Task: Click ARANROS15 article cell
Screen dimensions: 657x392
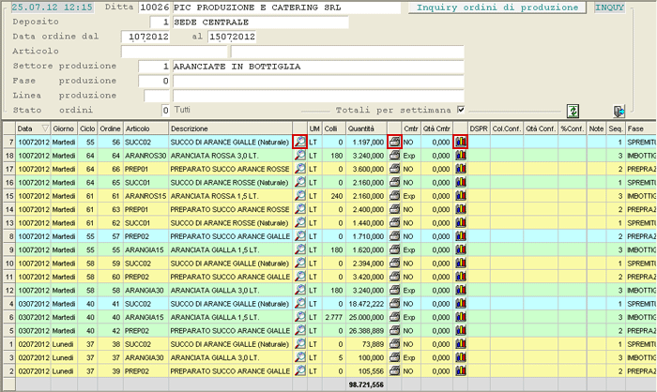Action: point(145,196)
